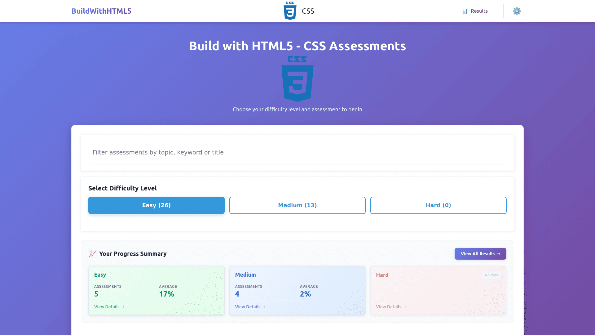Open the BuildWithHTML5 home logo link
Image resolution: width=595 pixels, height=335 pixels.
point(101,11)
